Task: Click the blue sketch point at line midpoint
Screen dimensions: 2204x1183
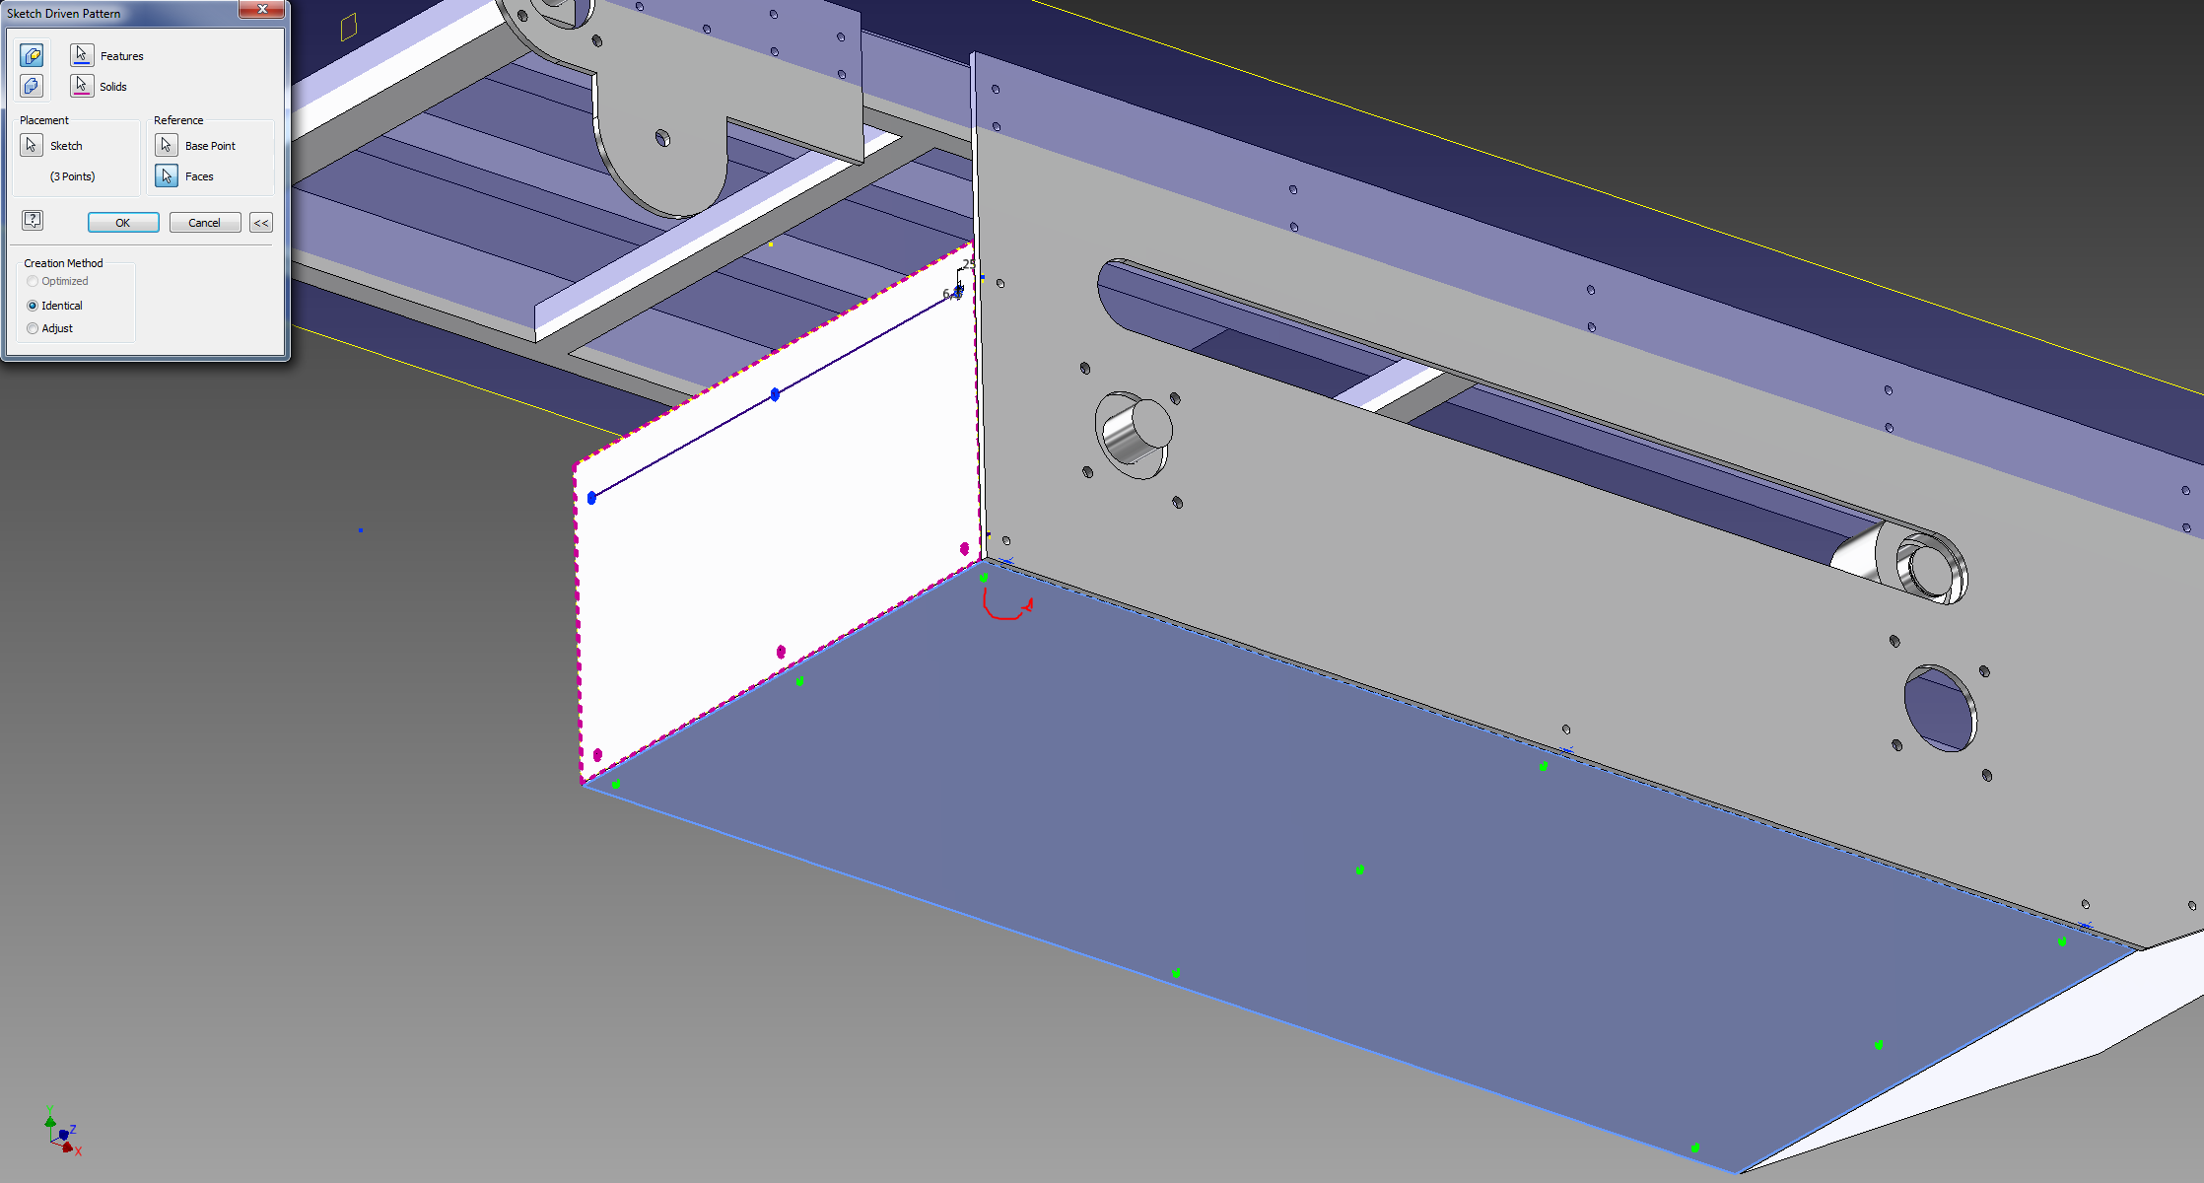Action: (x=775, y=394)
